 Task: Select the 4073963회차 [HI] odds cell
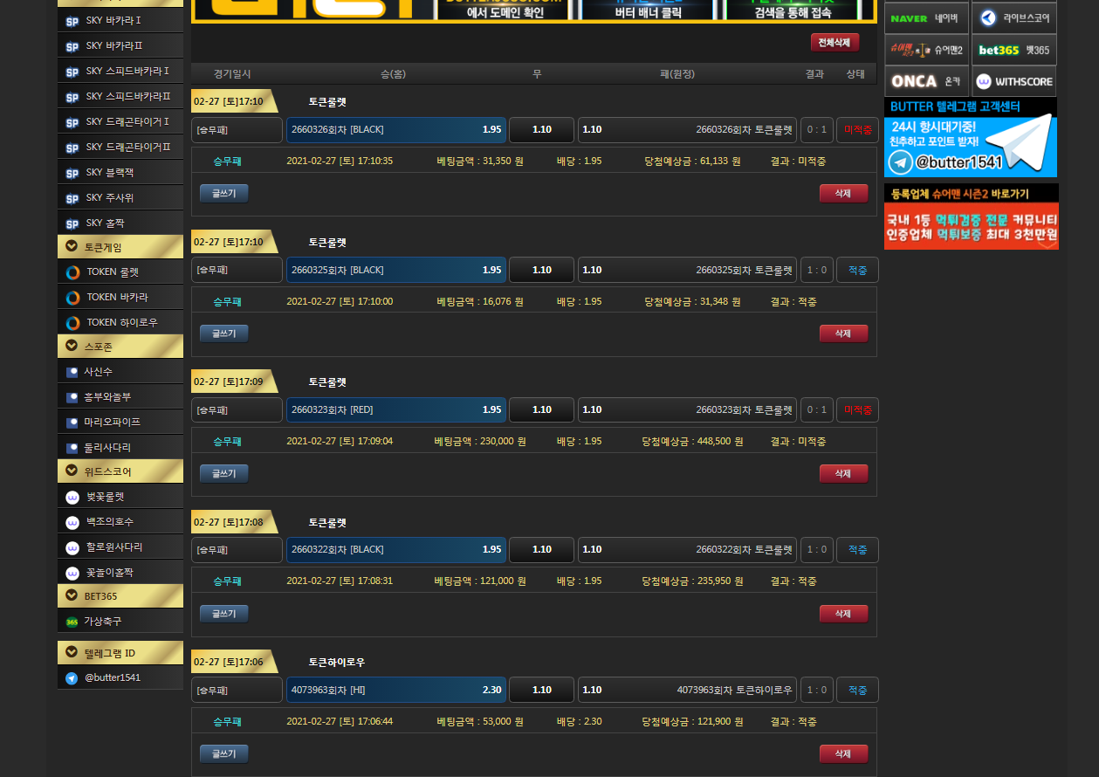click(395, 690)
